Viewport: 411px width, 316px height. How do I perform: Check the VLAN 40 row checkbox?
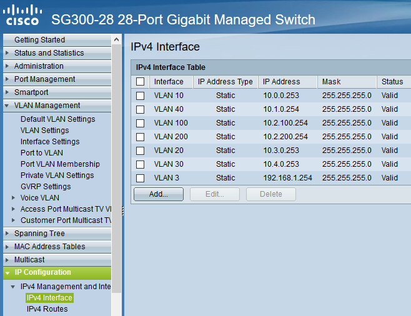point(141,109)
